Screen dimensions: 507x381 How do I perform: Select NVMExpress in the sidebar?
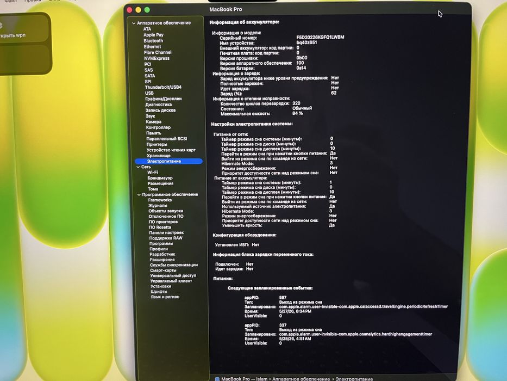pyautogui.click(x=157, y=58)
